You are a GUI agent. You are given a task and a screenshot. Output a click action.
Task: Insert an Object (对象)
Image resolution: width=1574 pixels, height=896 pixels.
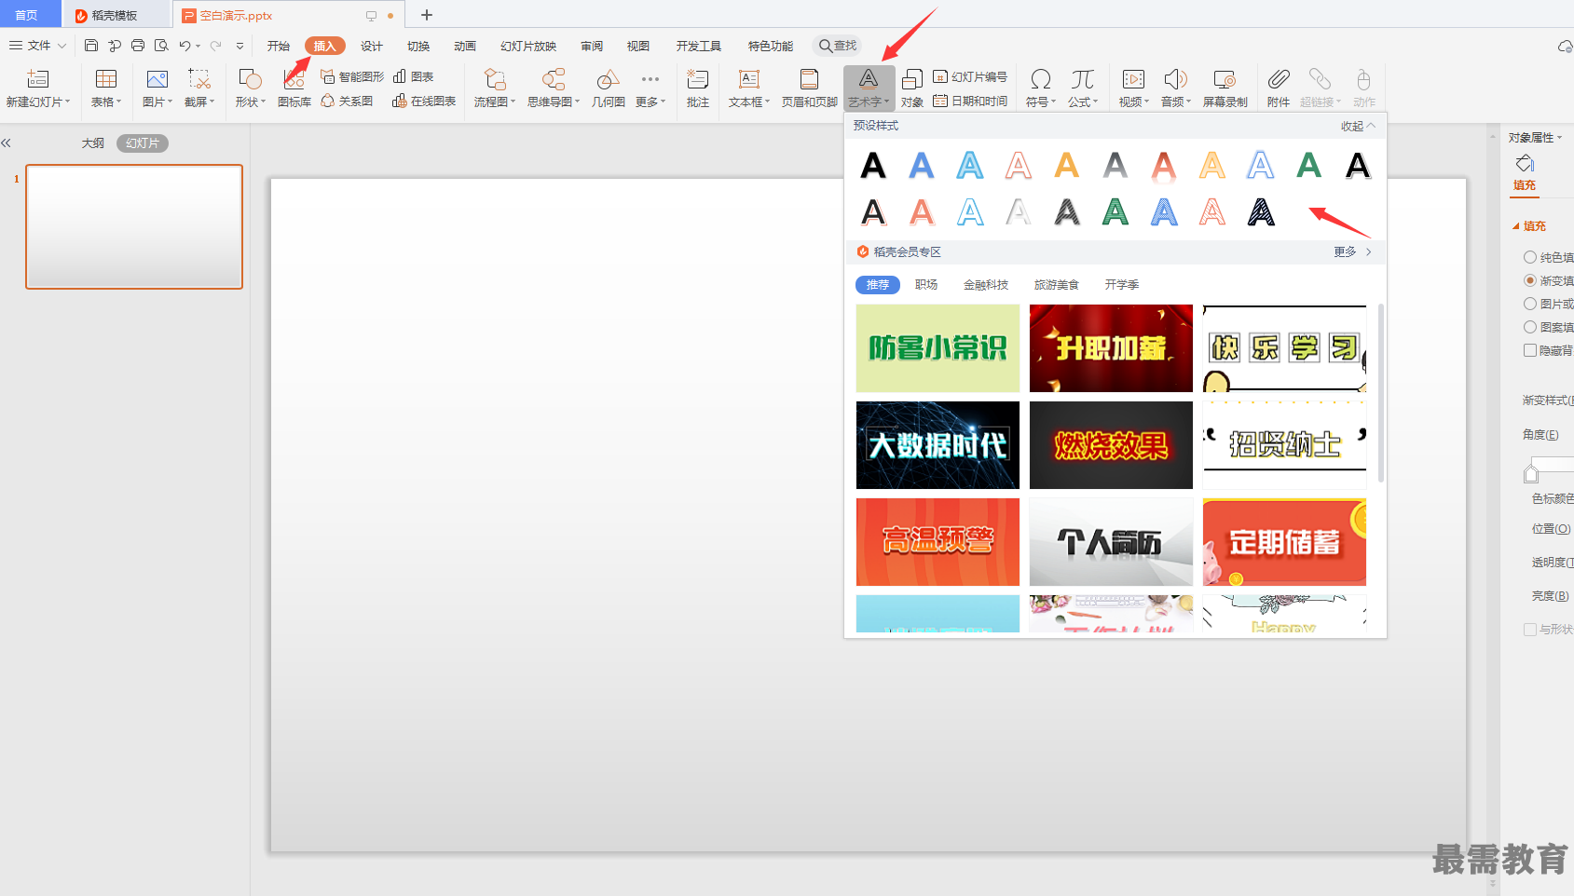click(x=912, y=88)
